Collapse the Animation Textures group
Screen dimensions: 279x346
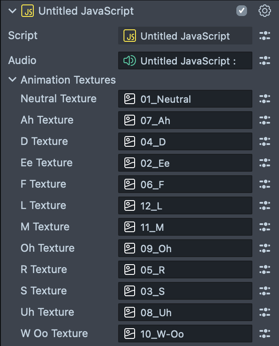pos(12,80)
